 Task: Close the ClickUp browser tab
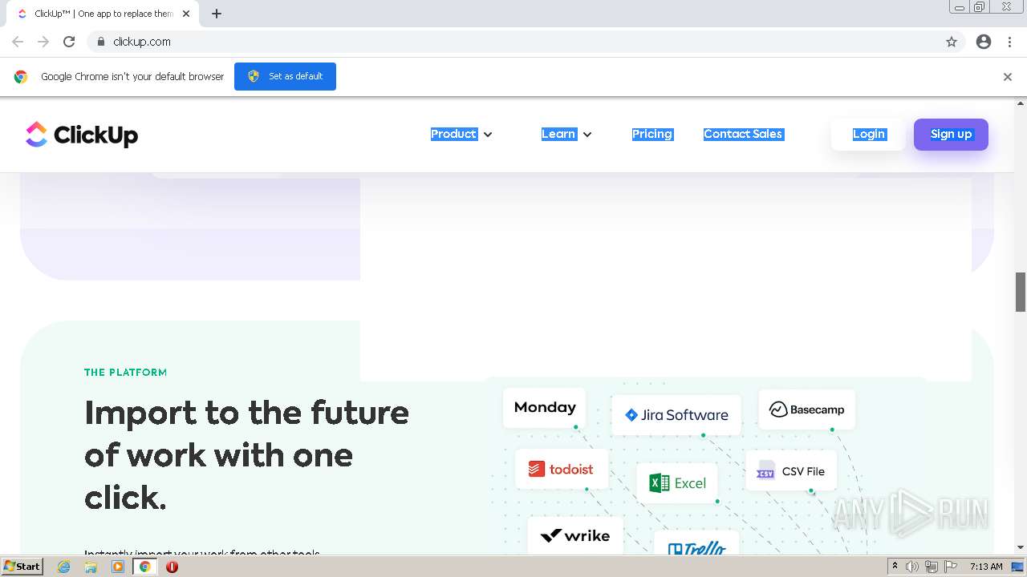(x=186, y=14)
